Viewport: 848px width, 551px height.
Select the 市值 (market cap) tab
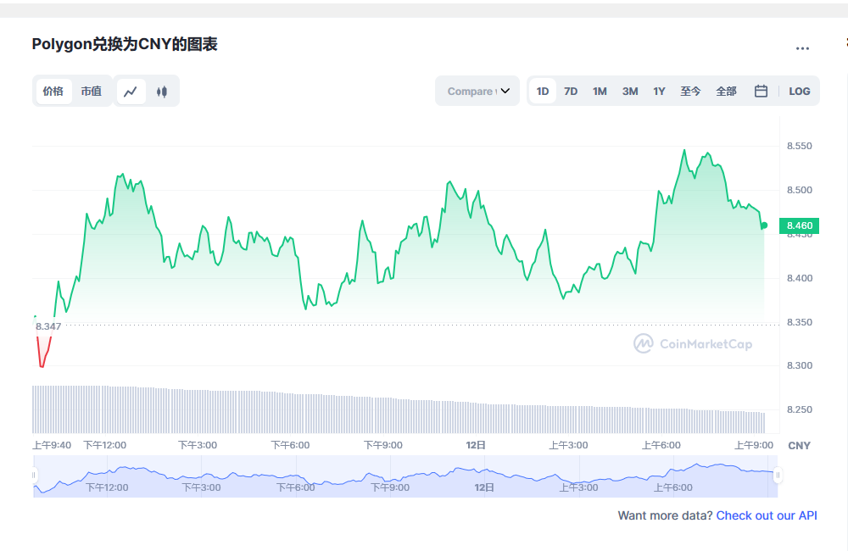(x=92, y=92)
